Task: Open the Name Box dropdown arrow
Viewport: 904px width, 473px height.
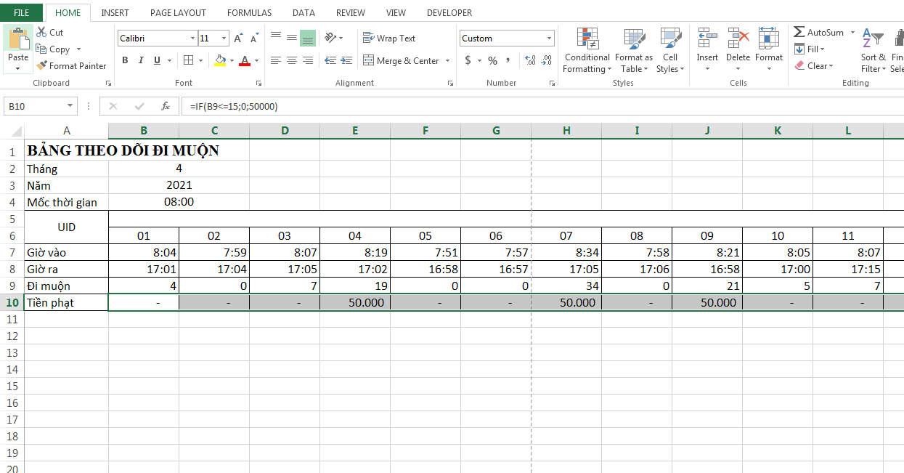Action: pyautogui.click(x=70, y=106)
